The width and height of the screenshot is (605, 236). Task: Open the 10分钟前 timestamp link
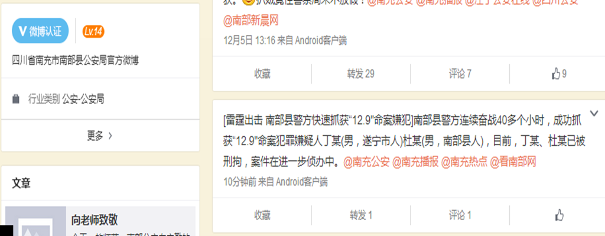(x=240, y=182)
